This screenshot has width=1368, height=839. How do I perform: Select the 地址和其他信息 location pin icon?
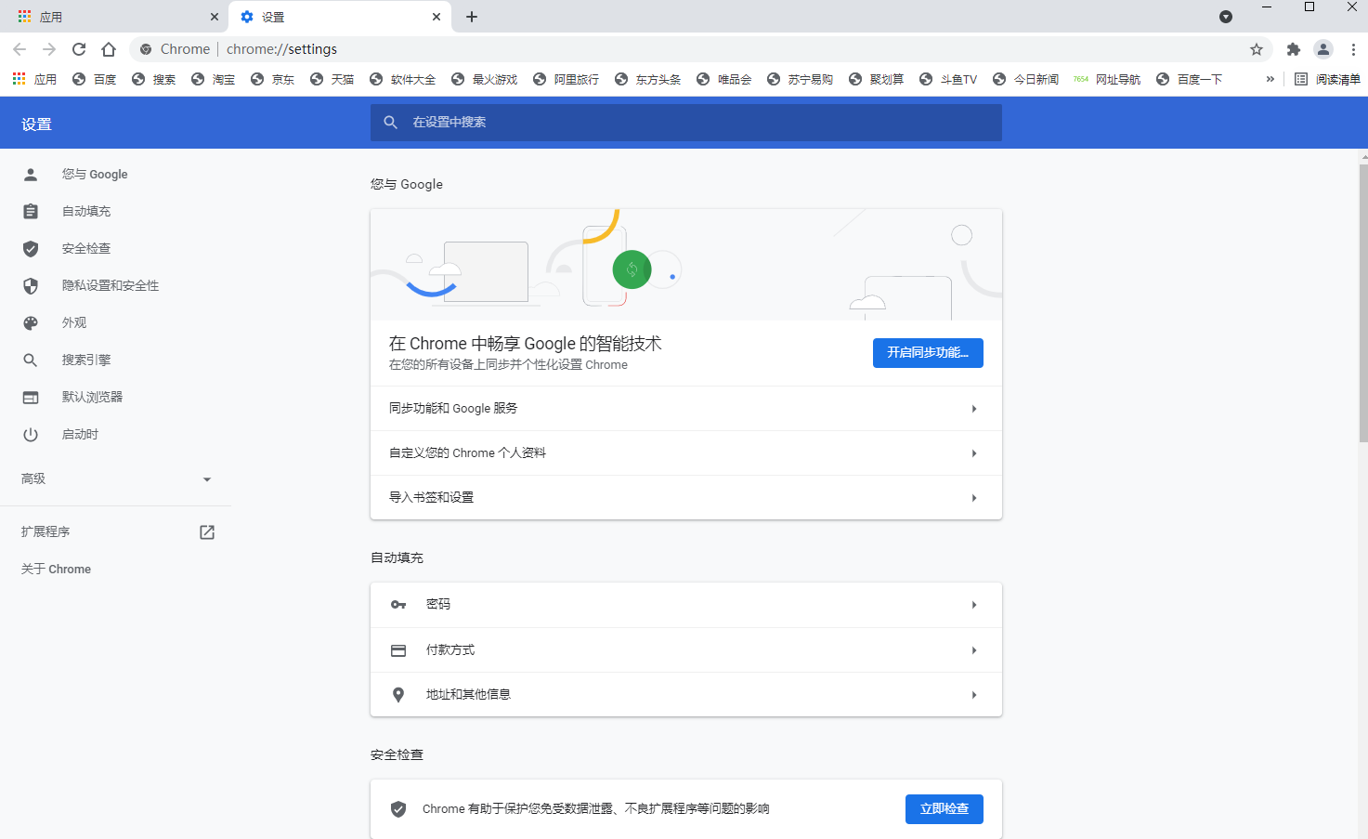(398, 694)
